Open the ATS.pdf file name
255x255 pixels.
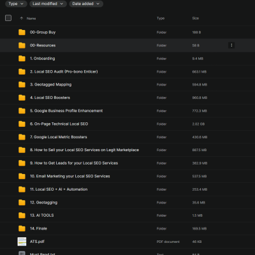click(37, 242)
